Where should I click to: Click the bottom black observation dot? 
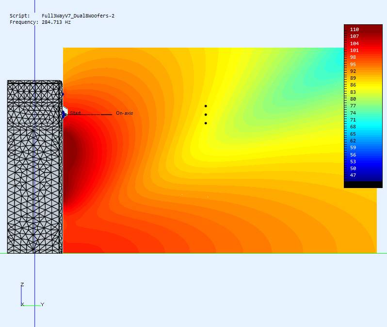click(206, 123)
